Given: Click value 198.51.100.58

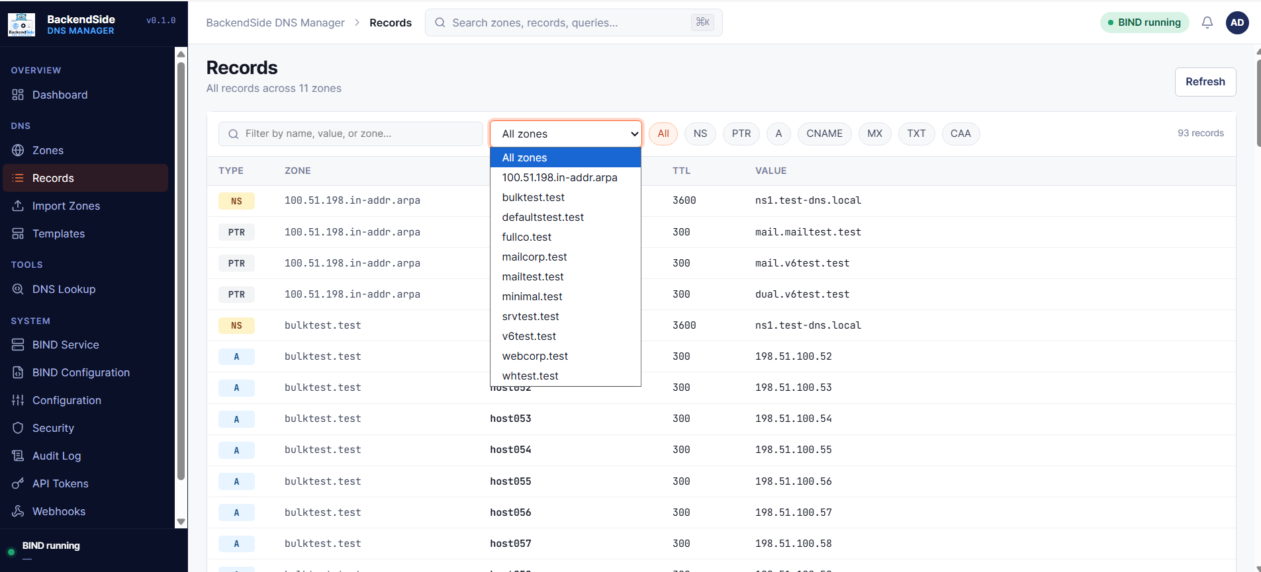Looking at the screenshot, I should click(794, 544).
